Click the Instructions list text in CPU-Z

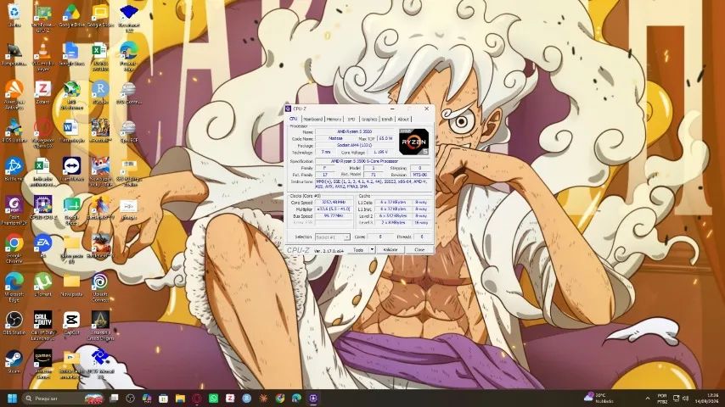(374, 184)
